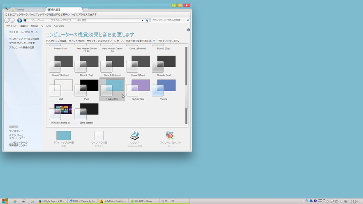Open the ディスプレイ related link

click(x=16, y=131)
